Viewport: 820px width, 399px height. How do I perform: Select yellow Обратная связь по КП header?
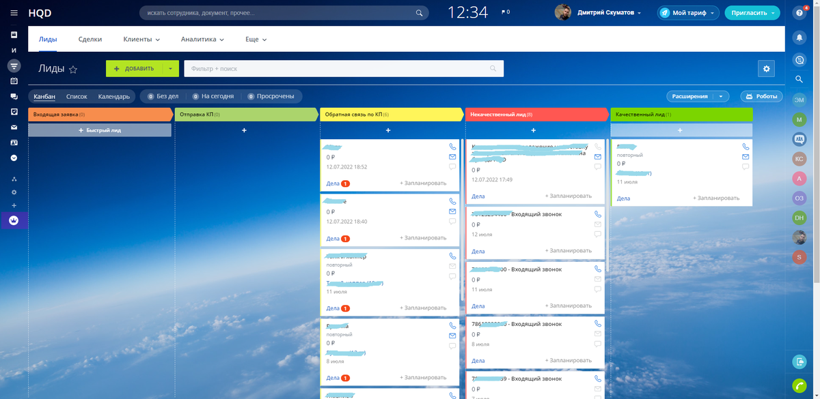391,115
